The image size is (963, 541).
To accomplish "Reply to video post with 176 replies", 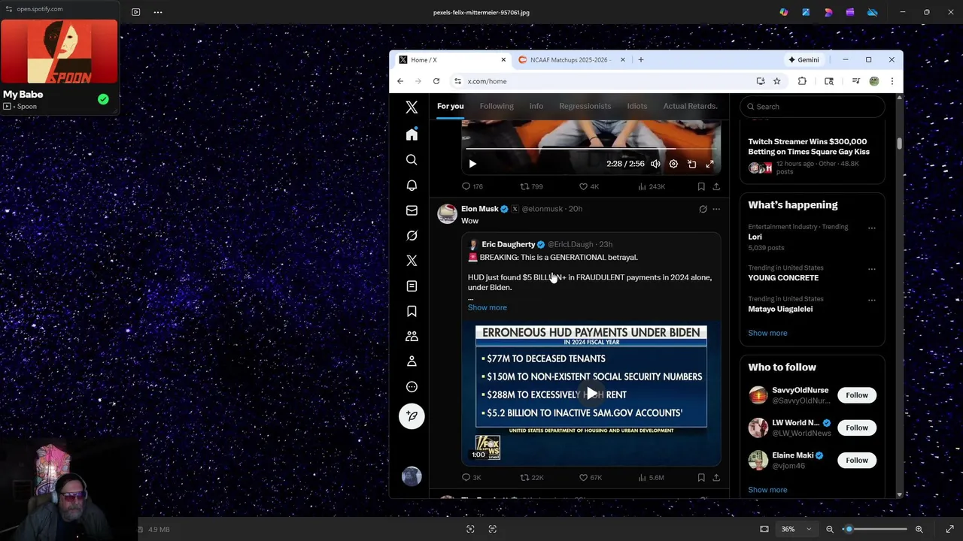I will click(472, 186).
